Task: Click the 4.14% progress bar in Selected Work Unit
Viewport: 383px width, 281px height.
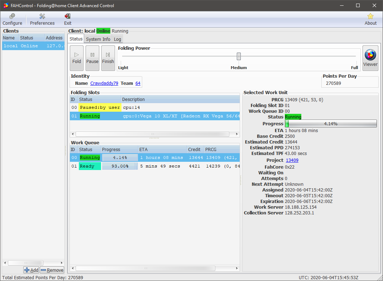Action: tap(331, 124)
